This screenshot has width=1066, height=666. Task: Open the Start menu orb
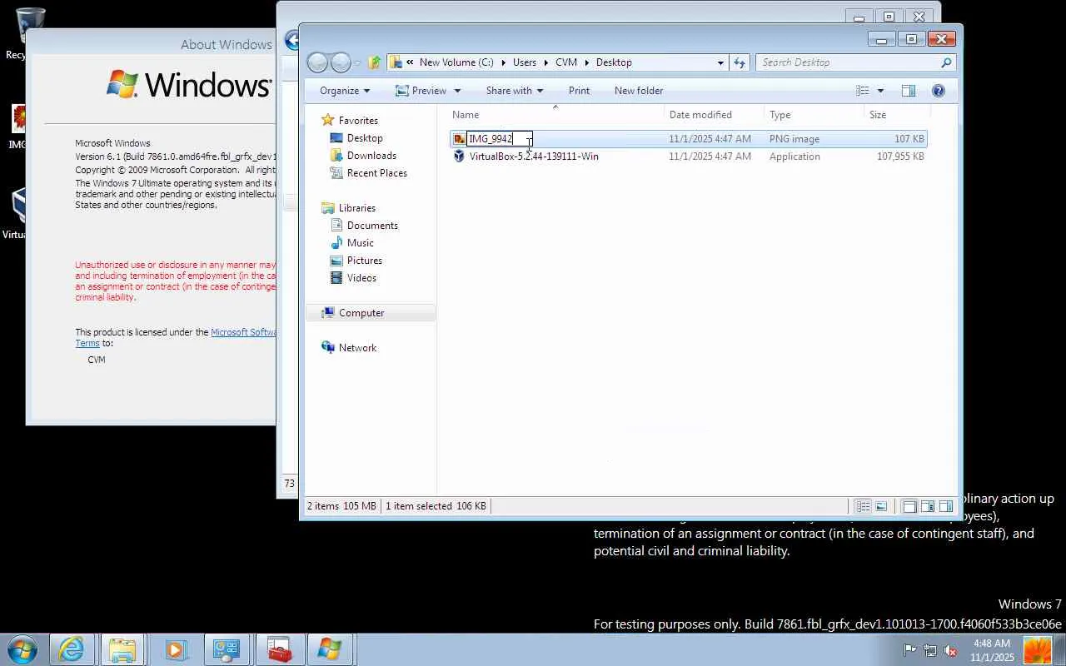(x=22, y=649)
